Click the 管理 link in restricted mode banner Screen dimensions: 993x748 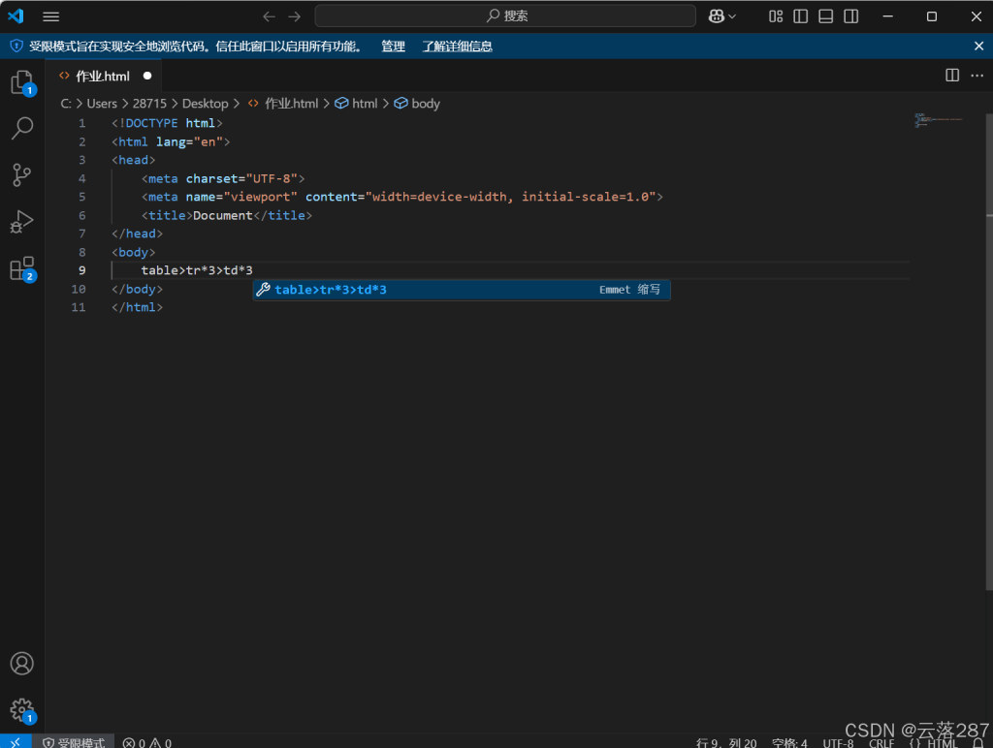[x=393, y=47]
